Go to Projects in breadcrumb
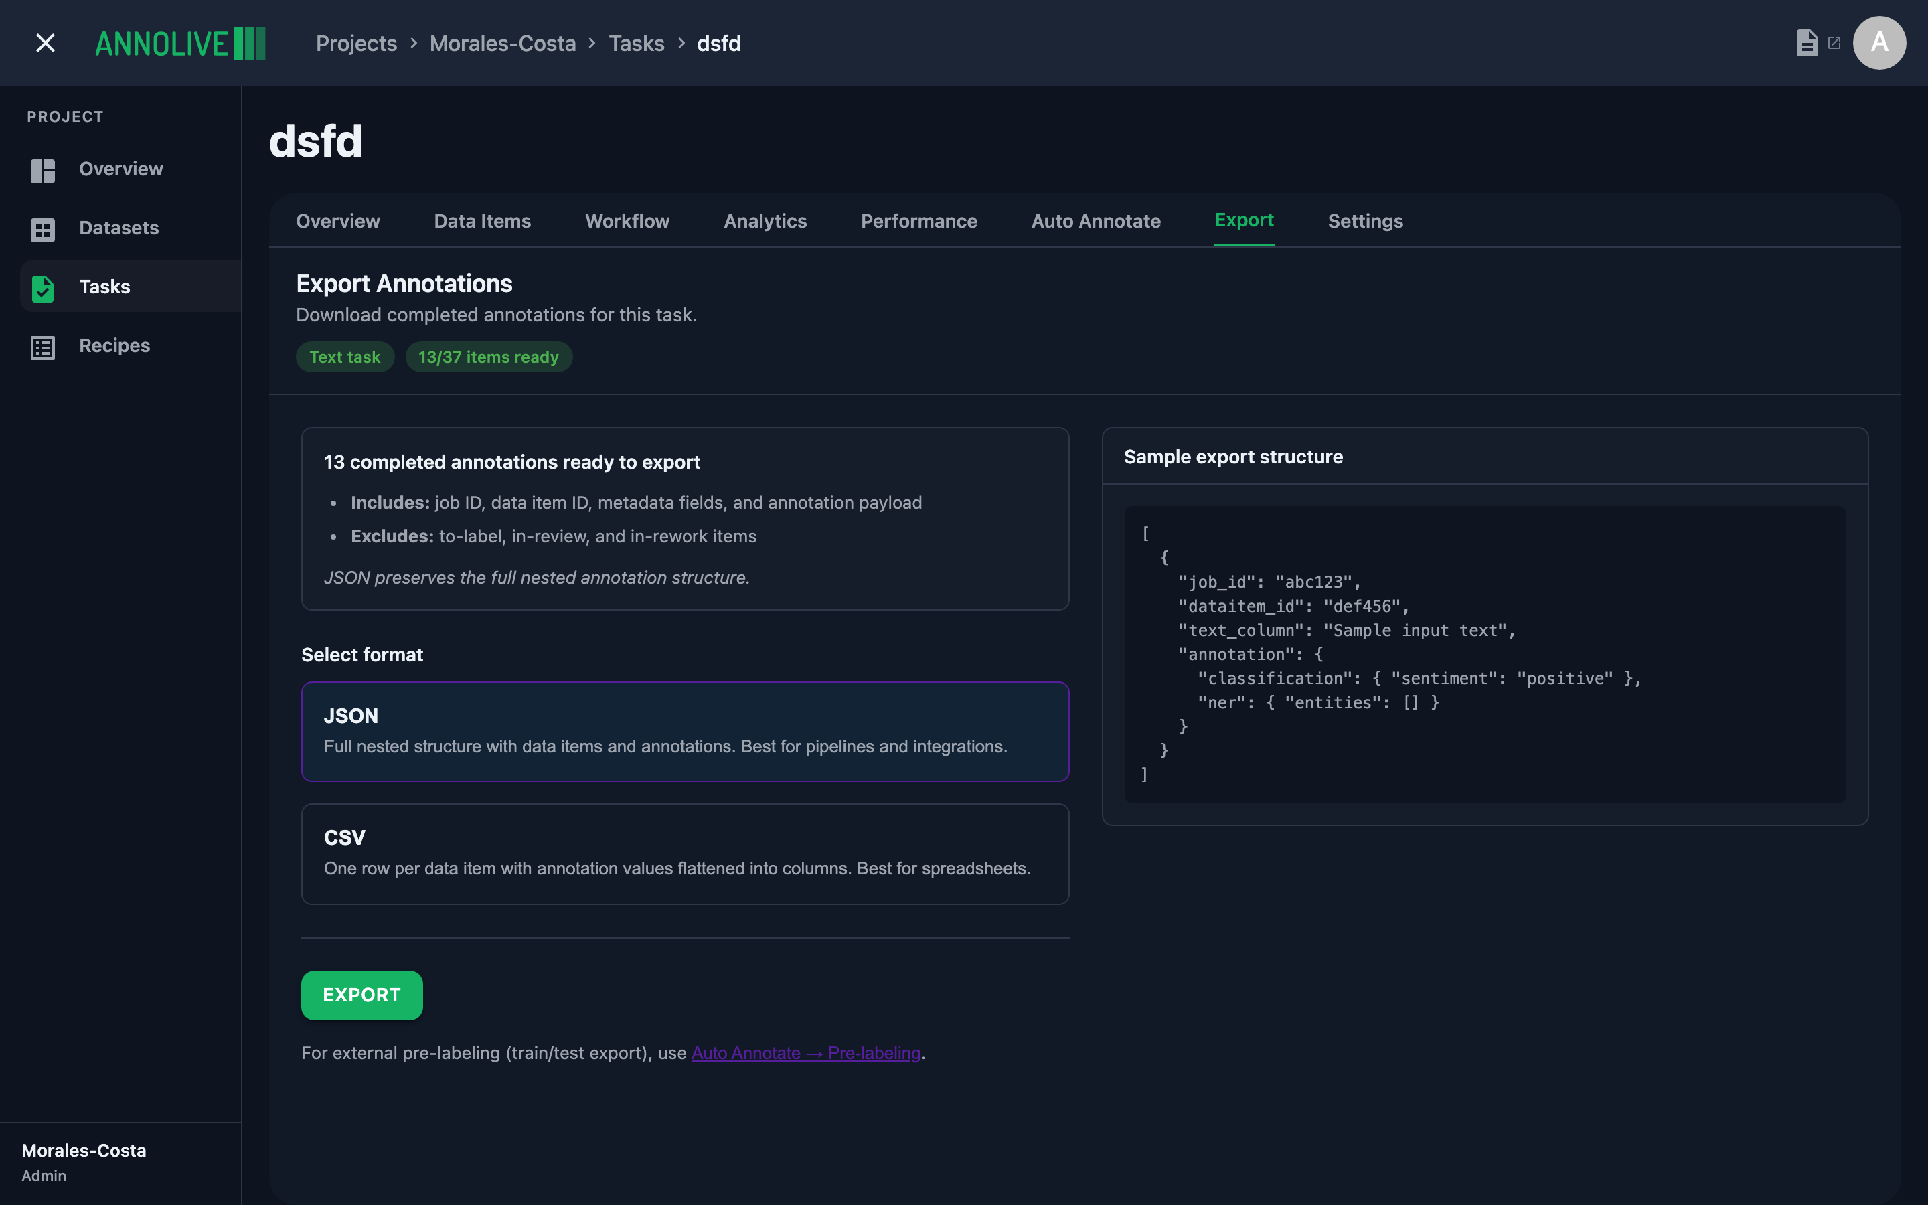The image size is (1928, 1205). [x=356, y=43]
